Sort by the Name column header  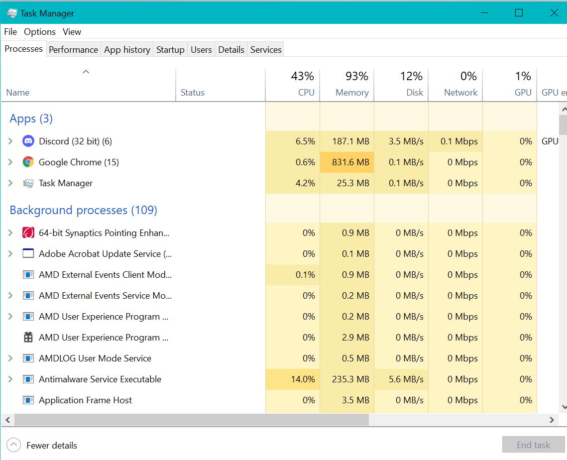click(x=89, y=85)
